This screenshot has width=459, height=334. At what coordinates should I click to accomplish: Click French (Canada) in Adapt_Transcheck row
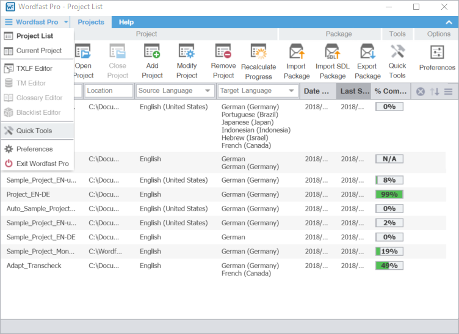246,274
